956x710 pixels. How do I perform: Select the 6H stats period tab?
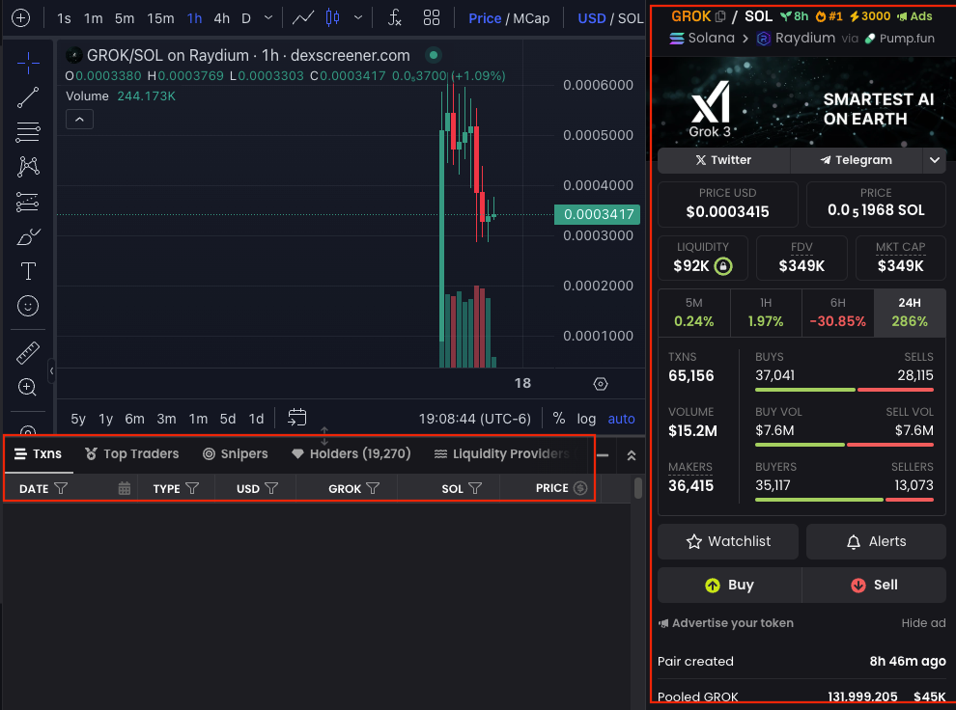click(x=838, y=313)
